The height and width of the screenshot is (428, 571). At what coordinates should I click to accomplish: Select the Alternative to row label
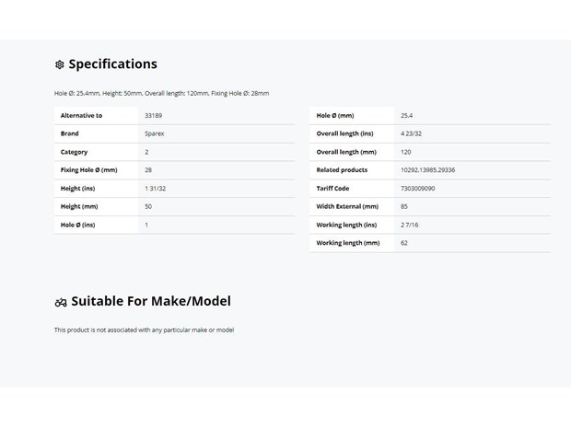pyautogui.click(x=81, y=115)
